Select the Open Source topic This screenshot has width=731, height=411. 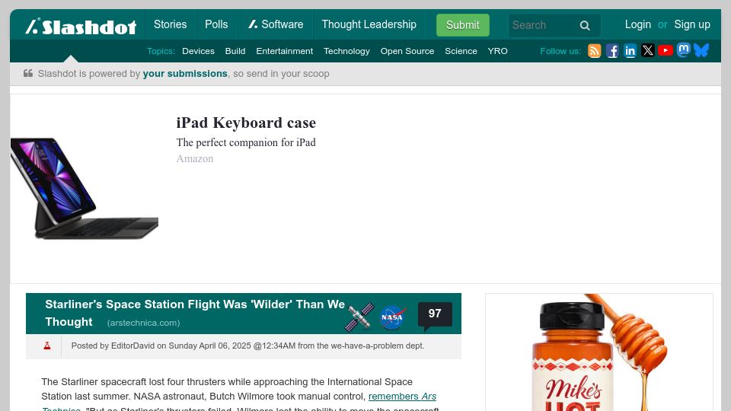coord(407,51)
